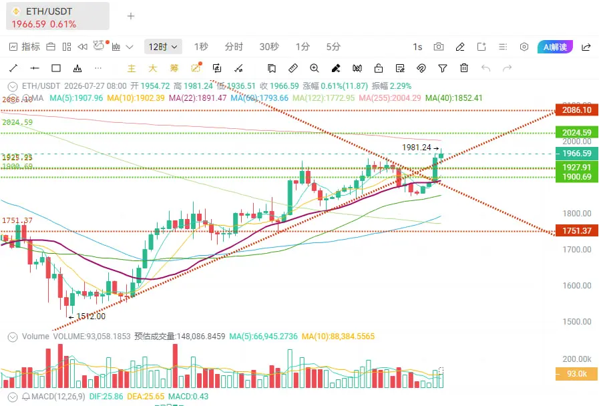Open the hexagon settings icon
Screen dimensions: 599x406
(524, 47)
